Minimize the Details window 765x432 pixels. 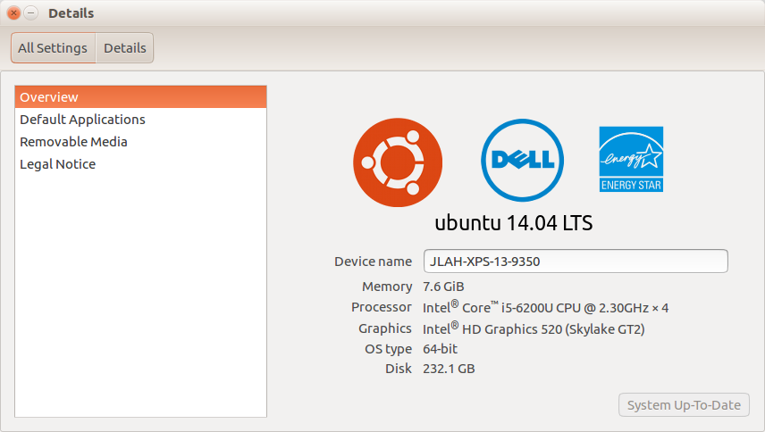coord(30,13)
